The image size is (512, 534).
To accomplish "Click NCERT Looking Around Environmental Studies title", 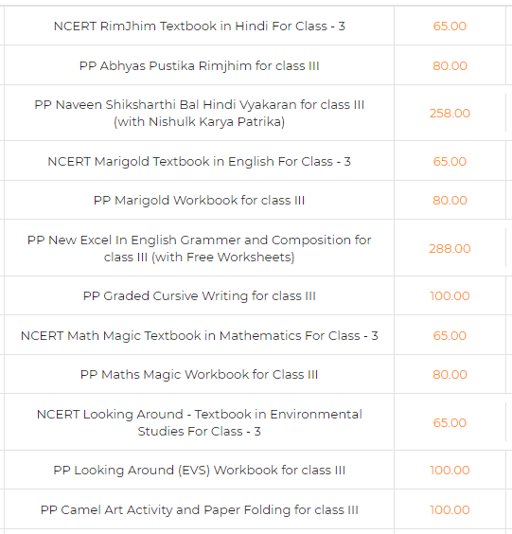I will tap(200, 422).
